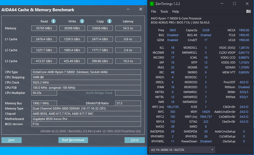Click BIOS Version field F13c

86,124
